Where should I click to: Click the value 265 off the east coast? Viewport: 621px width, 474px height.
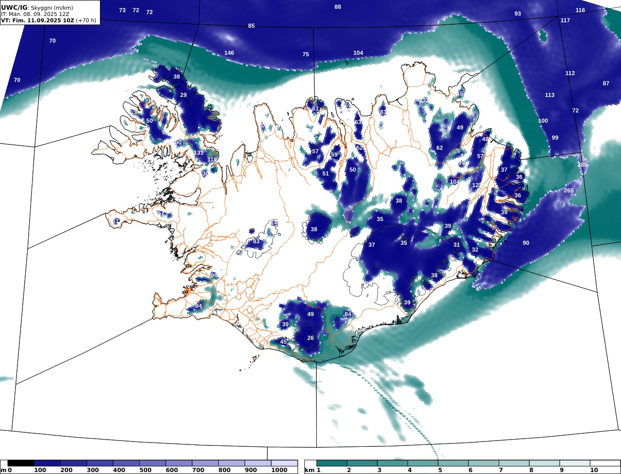(x=569, y=190)
